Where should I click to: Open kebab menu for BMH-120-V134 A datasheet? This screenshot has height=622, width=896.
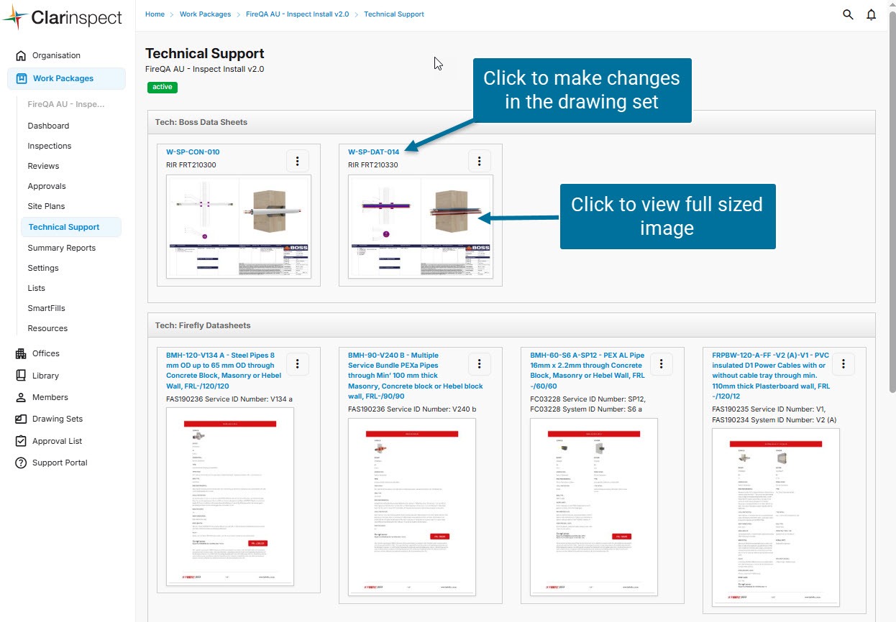click(298, 363)
